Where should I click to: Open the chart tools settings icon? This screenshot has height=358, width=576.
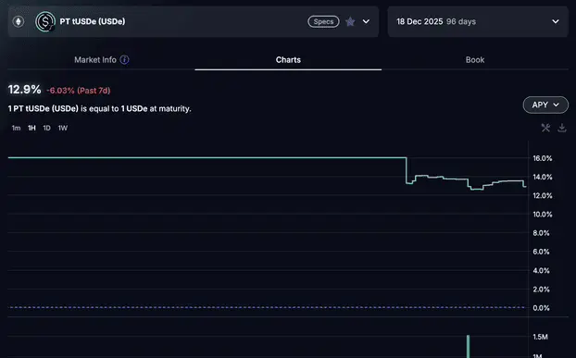(545, 128)
